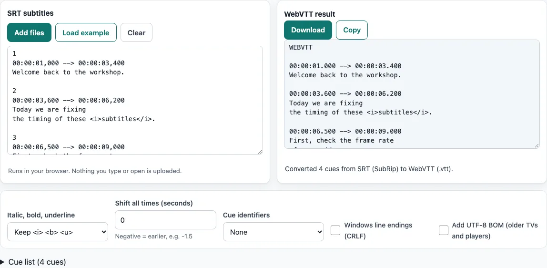The width and height of the screenshot is (547, 268).
Task: Click the 'Negative = earlier' hint text
Action: (154, 237)
